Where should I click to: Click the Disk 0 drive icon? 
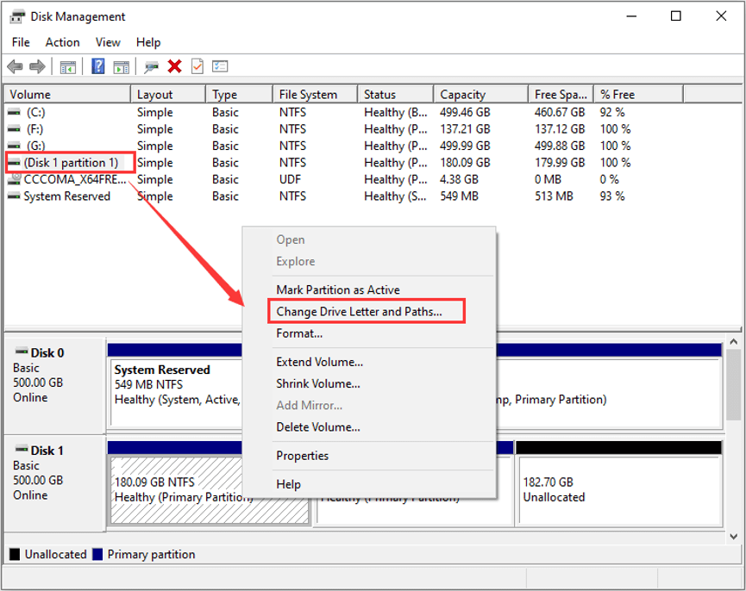(22, 352)
